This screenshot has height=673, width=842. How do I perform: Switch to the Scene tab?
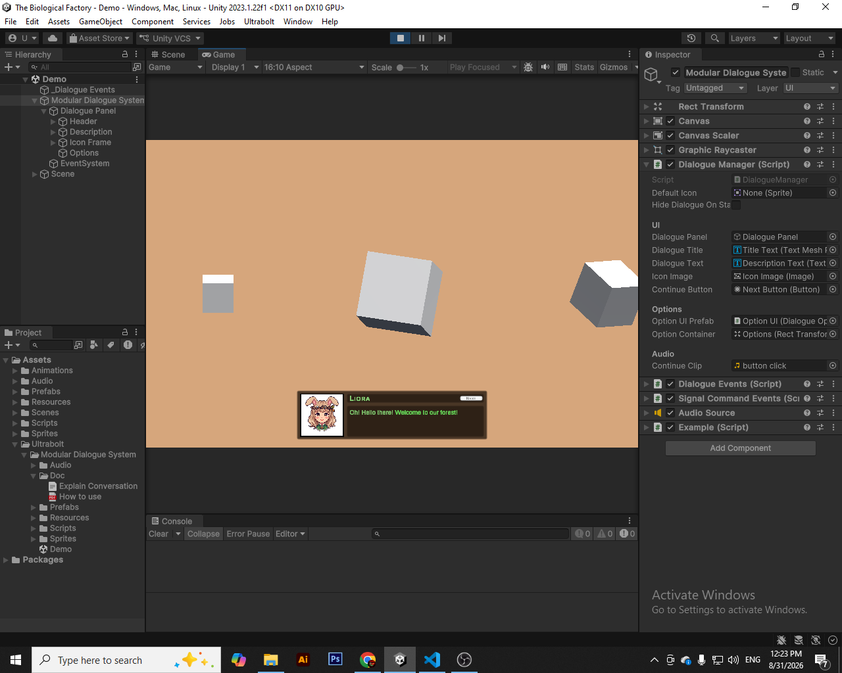point(168,55)
